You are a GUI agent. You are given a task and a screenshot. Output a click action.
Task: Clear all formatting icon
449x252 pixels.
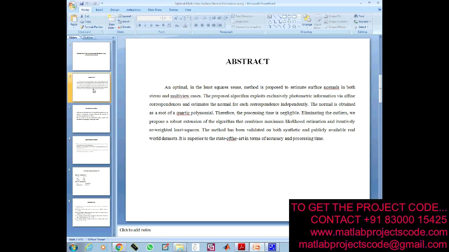pos(188,18)
